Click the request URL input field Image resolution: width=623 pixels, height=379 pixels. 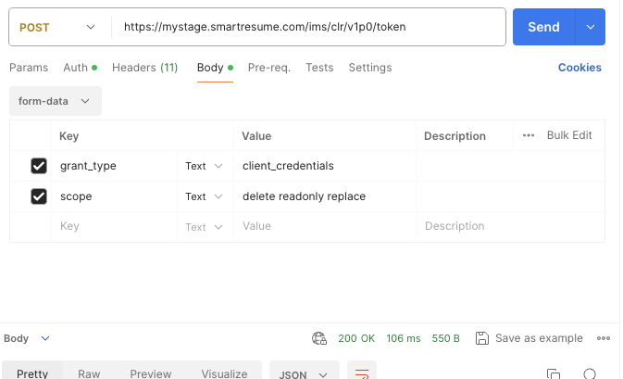[x=305, y=28]
